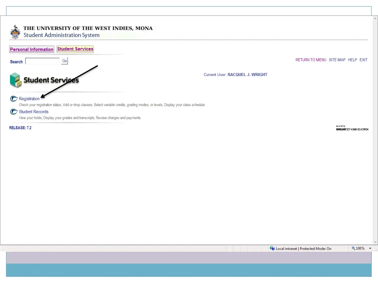Click the current user name RACQUEL J. WRIGHT
Image resolution: width=378 pixels, height=283 pixels.
[247, 74]
